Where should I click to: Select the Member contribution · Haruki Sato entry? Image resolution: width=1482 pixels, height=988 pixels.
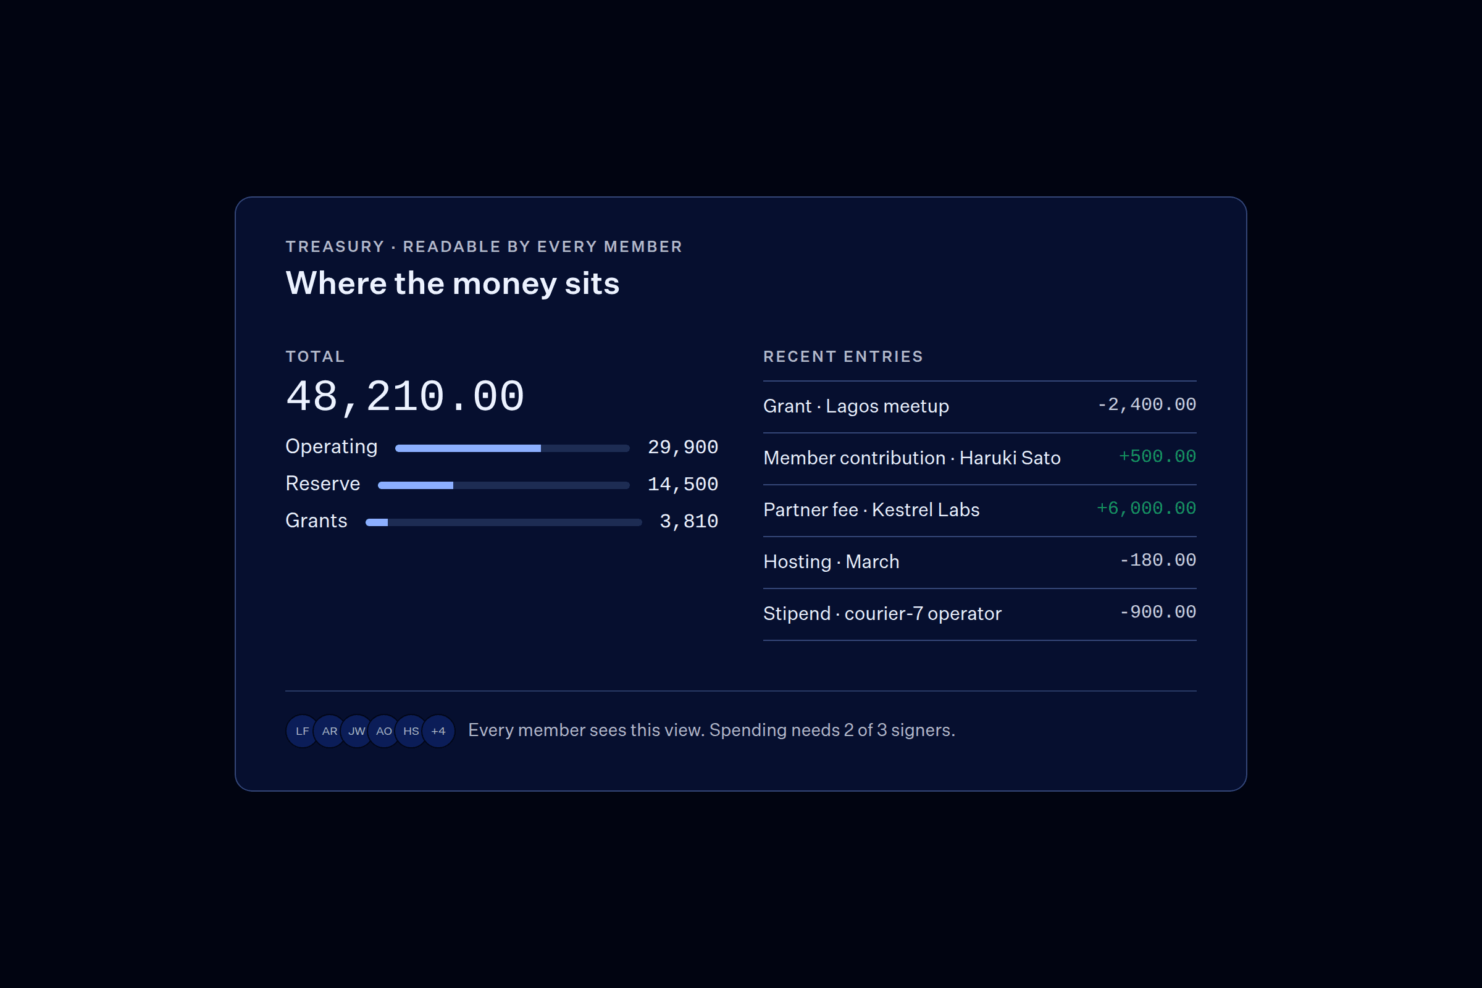[x=980, y=458]
